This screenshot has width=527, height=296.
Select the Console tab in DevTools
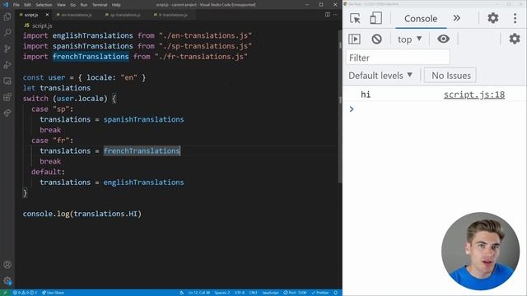[x=421, y=18]
